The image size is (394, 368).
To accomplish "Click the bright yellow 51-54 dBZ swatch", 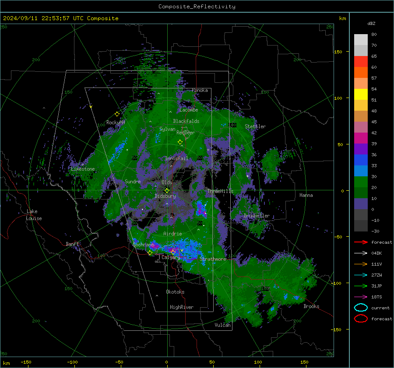I will [x=361, y=95].
